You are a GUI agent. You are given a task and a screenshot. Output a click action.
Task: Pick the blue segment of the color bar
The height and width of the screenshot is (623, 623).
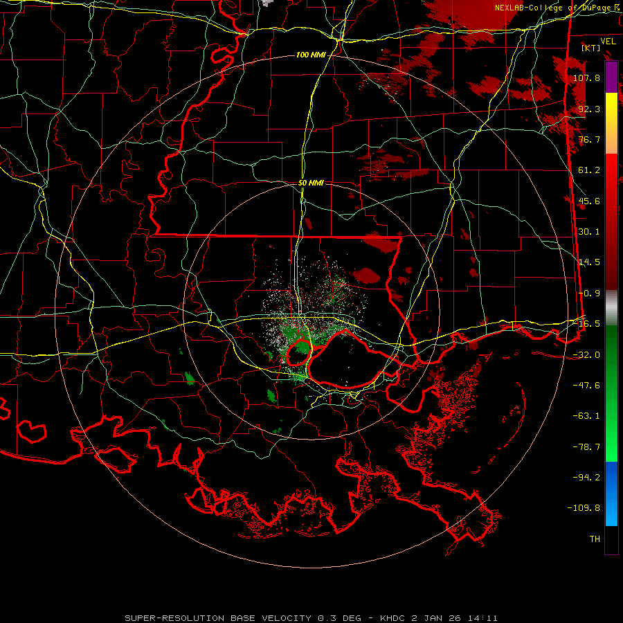tap(611, 494)
